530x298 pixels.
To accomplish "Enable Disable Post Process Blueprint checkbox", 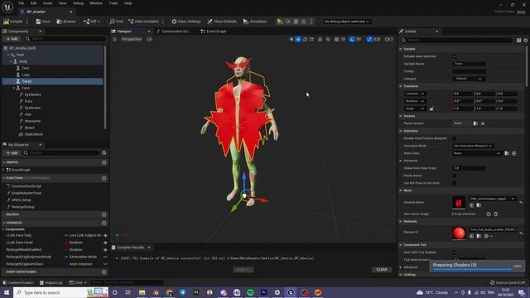I will [455, 138].
